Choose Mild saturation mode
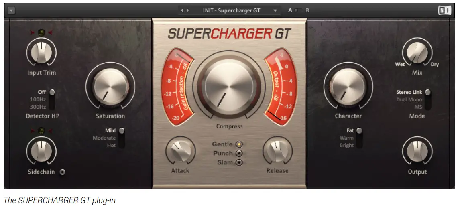This screenshot has width=460, height=213. (110, 130)
